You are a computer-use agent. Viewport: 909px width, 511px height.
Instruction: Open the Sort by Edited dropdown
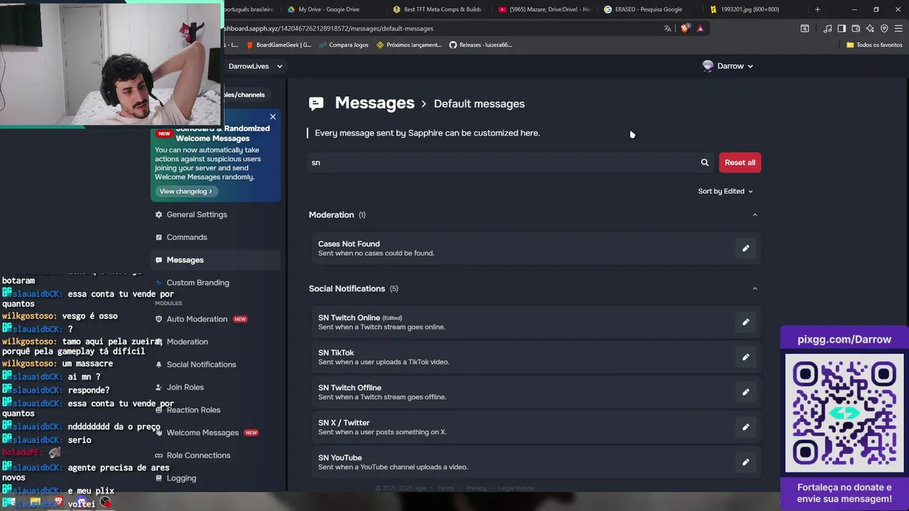click(x=725, y=191)
